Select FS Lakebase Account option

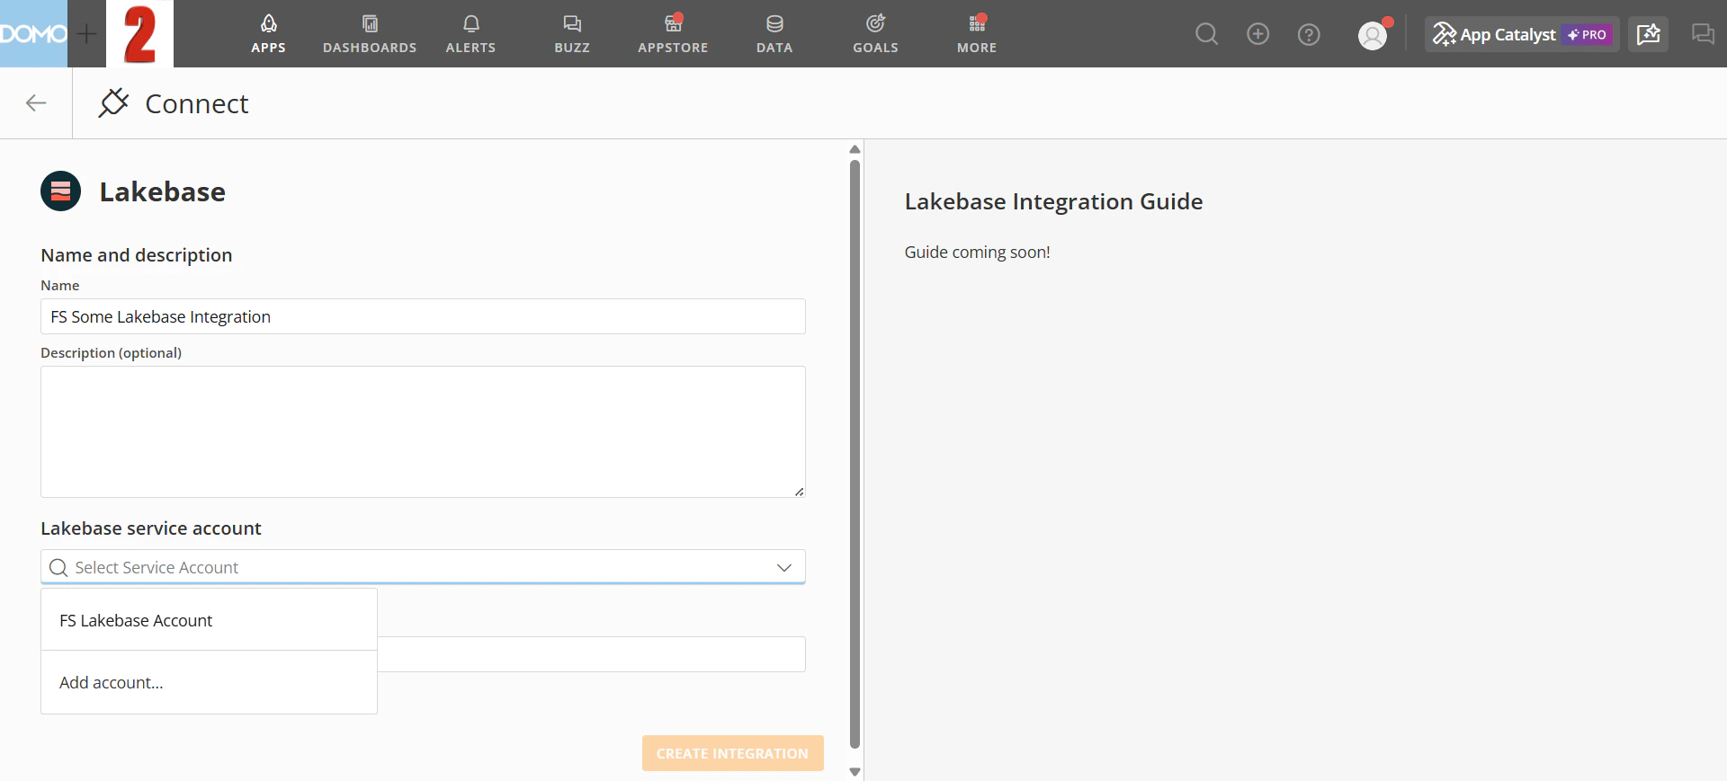pyautogui.click(x=209, y=620)
